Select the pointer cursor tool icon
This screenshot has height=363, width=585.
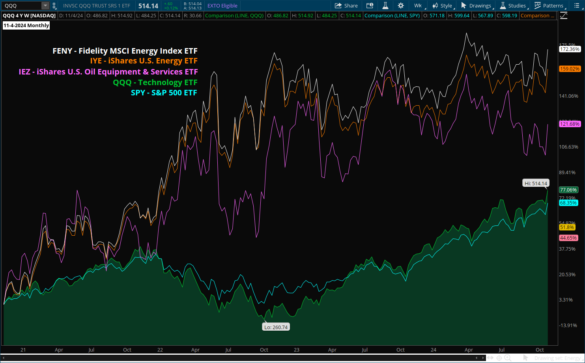[525, 357]
